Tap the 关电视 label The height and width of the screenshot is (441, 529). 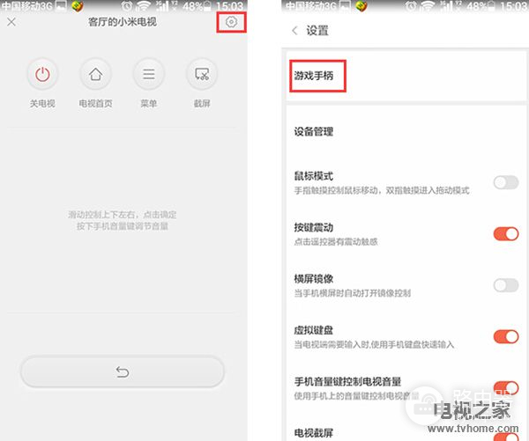pyautogui.click(x=42, y=103)
